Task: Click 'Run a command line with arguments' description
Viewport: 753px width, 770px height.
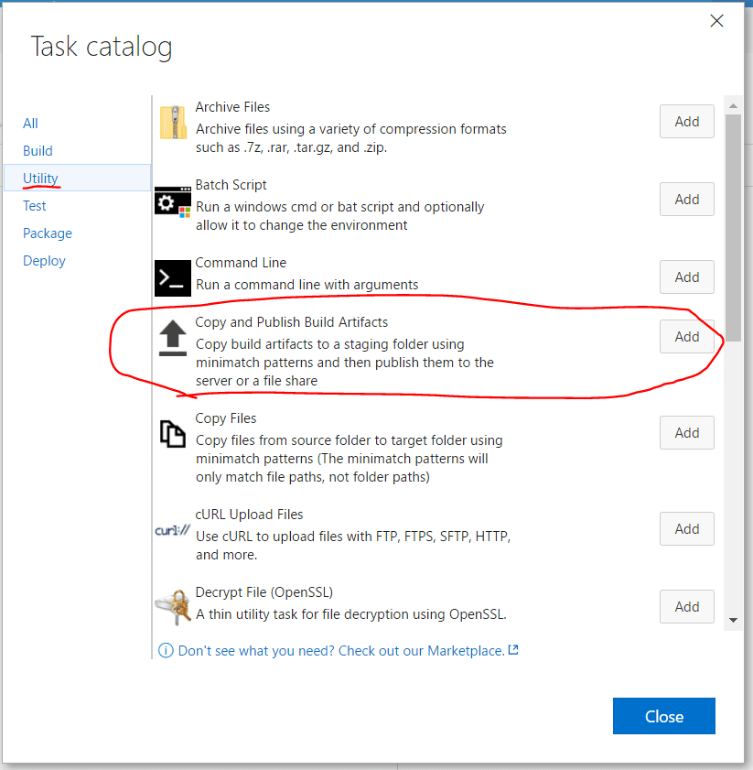Action: point(307,285)
